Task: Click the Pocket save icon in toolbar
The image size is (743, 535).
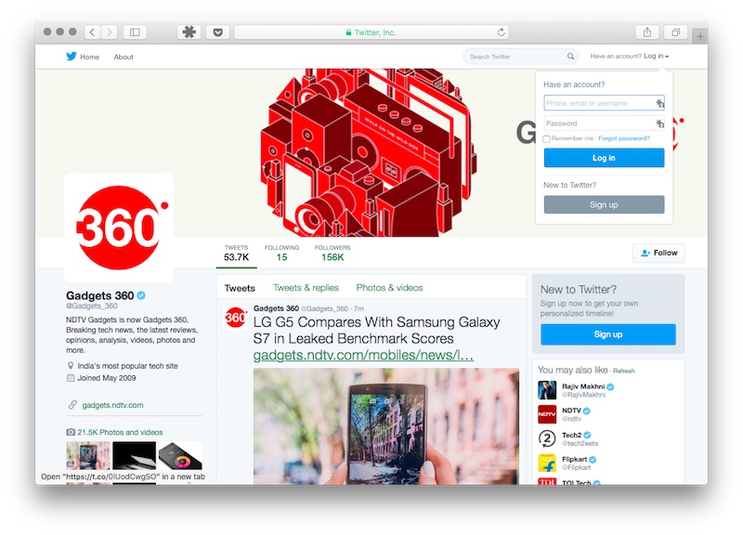Action: 218,33
